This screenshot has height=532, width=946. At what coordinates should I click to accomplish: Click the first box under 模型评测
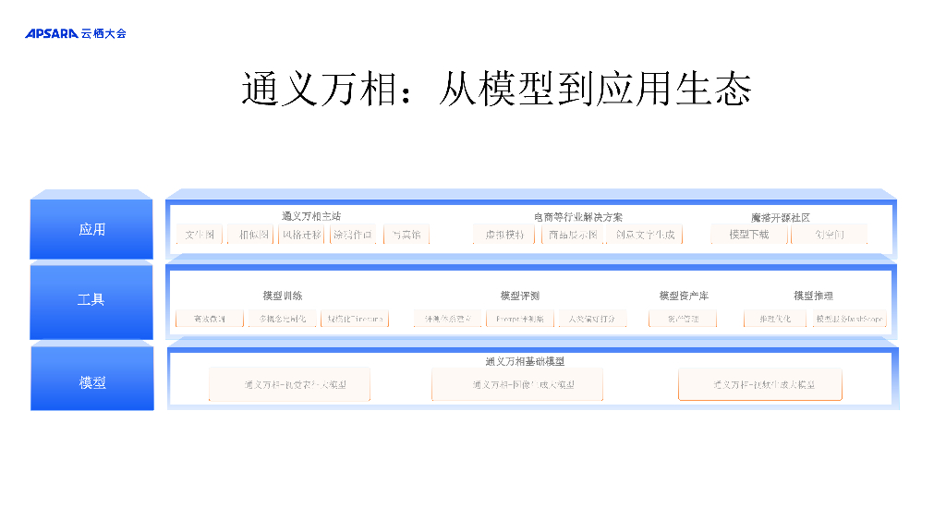pyautogui.click(x=448, y=319)
